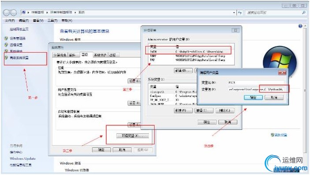Open 操作中心 link under See also

tap(16, 152)
